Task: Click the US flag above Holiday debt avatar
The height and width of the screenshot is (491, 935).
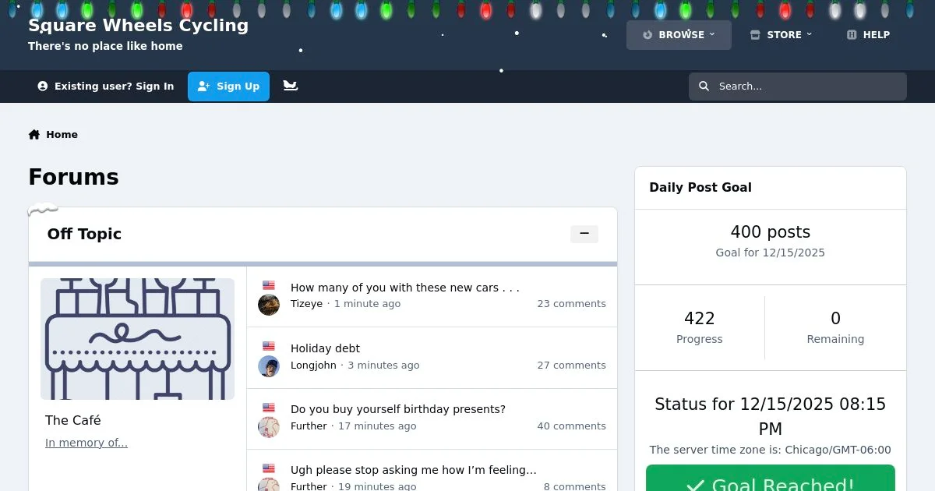Action: [269, 346]
